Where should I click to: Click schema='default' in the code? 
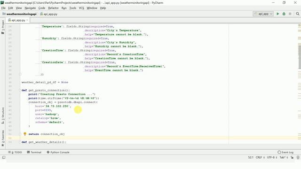tap(49, 122)
